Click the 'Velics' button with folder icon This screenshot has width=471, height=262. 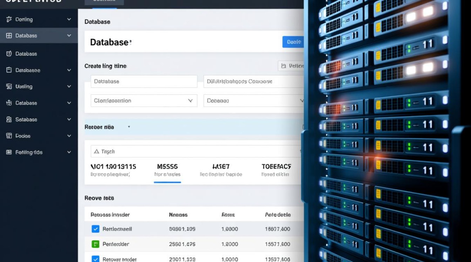(x=291, y=66)
